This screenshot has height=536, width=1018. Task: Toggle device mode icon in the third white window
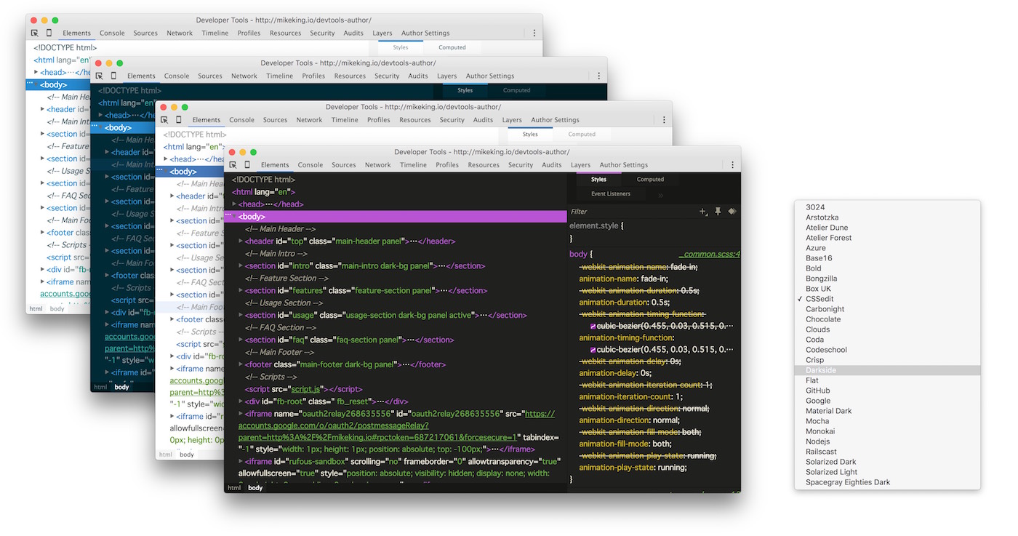[178, 120]
